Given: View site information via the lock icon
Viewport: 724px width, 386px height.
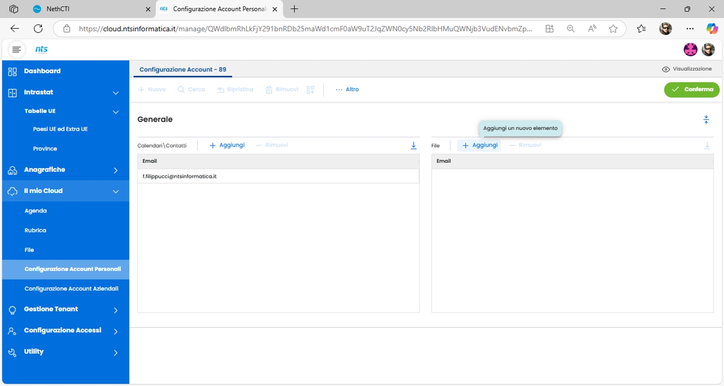Looking at the screenshot, I should (x=67, y=29).
